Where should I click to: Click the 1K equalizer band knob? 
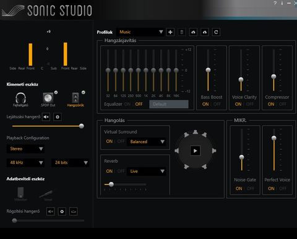(x=146, y=71)
